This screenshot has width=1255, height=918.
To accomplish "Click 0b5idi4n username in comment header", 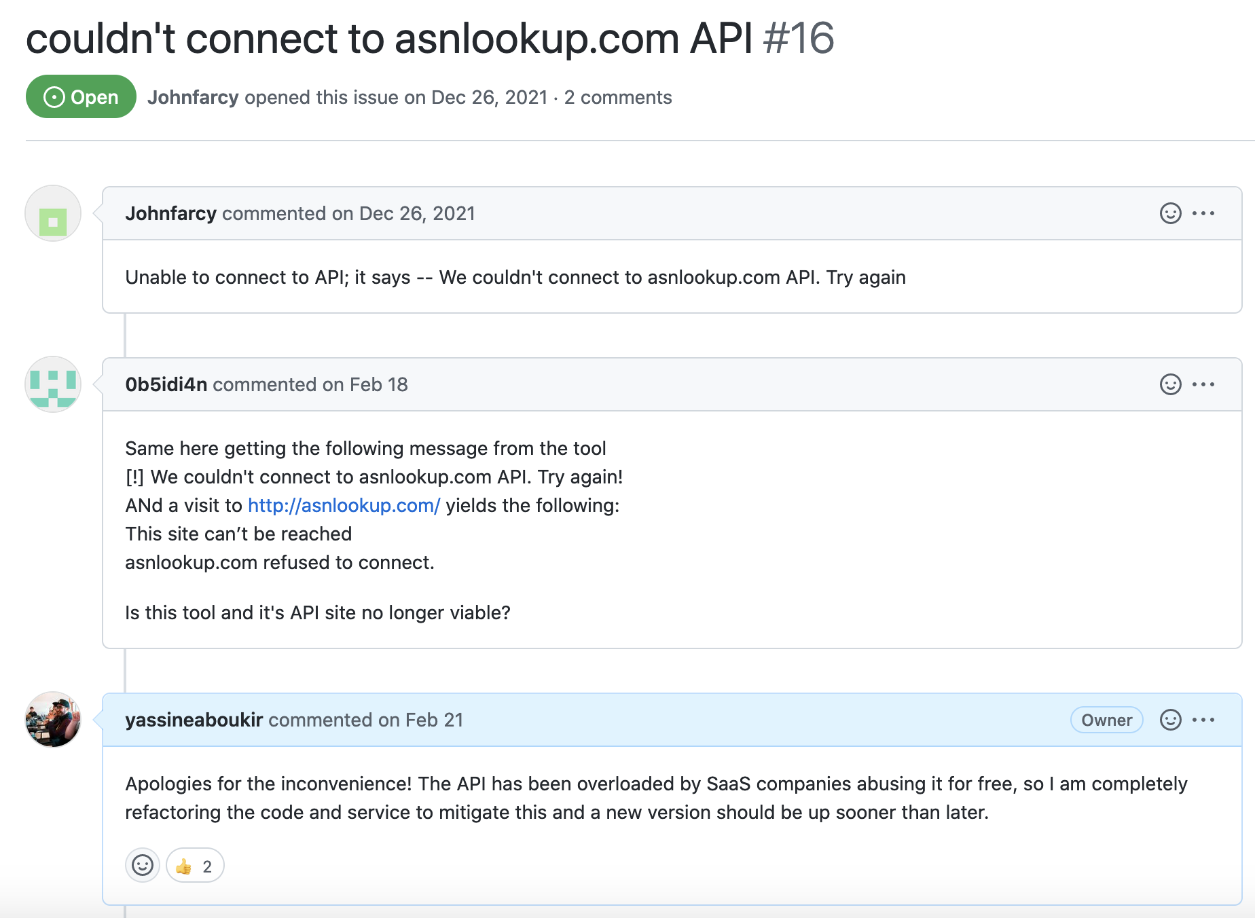I will coord(166,384).
